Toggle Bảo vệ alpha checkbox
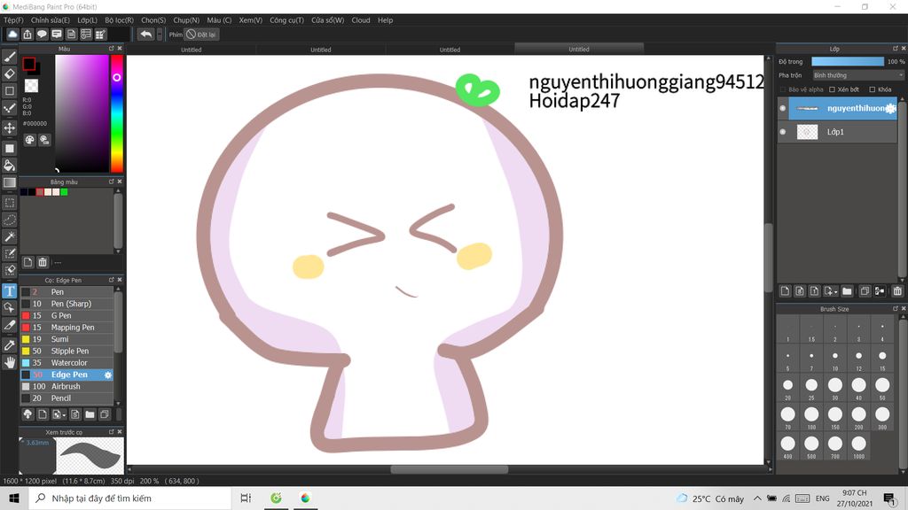Image resolution: width=908 pixels, height=510 pixels. pos(783,89)
